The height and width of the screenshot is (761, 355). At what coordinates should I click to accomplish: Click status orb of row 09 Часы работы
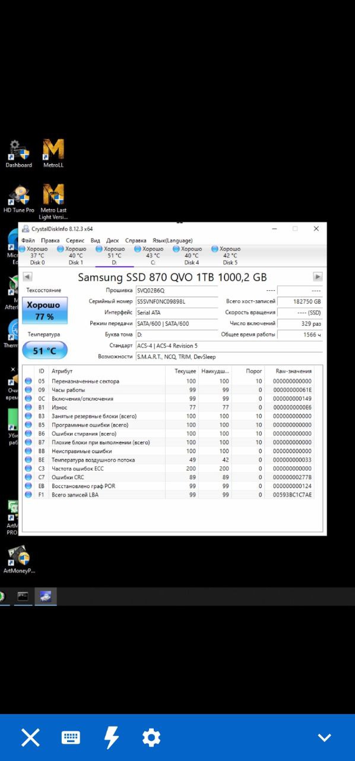(28, 390)
